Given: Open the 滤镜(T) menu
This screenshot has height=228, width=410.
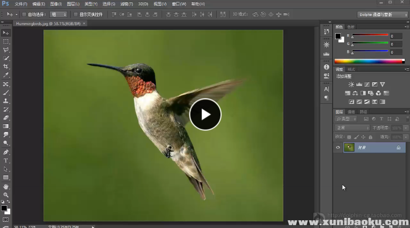Looking at the screenshot, I should (x=127, y=4).
